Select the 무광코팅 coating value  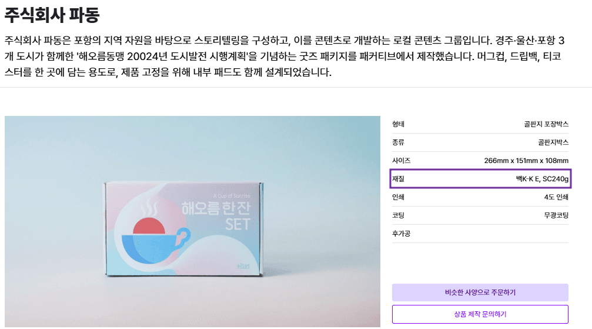click(556, 215)
